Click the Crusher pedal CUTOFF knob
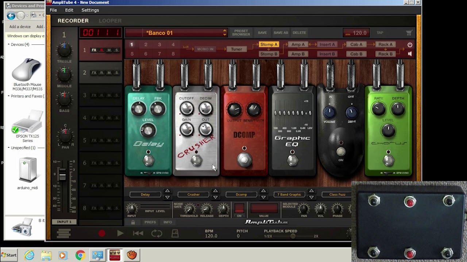The height and width of the screenshot is (262, 467). [186, 108]
